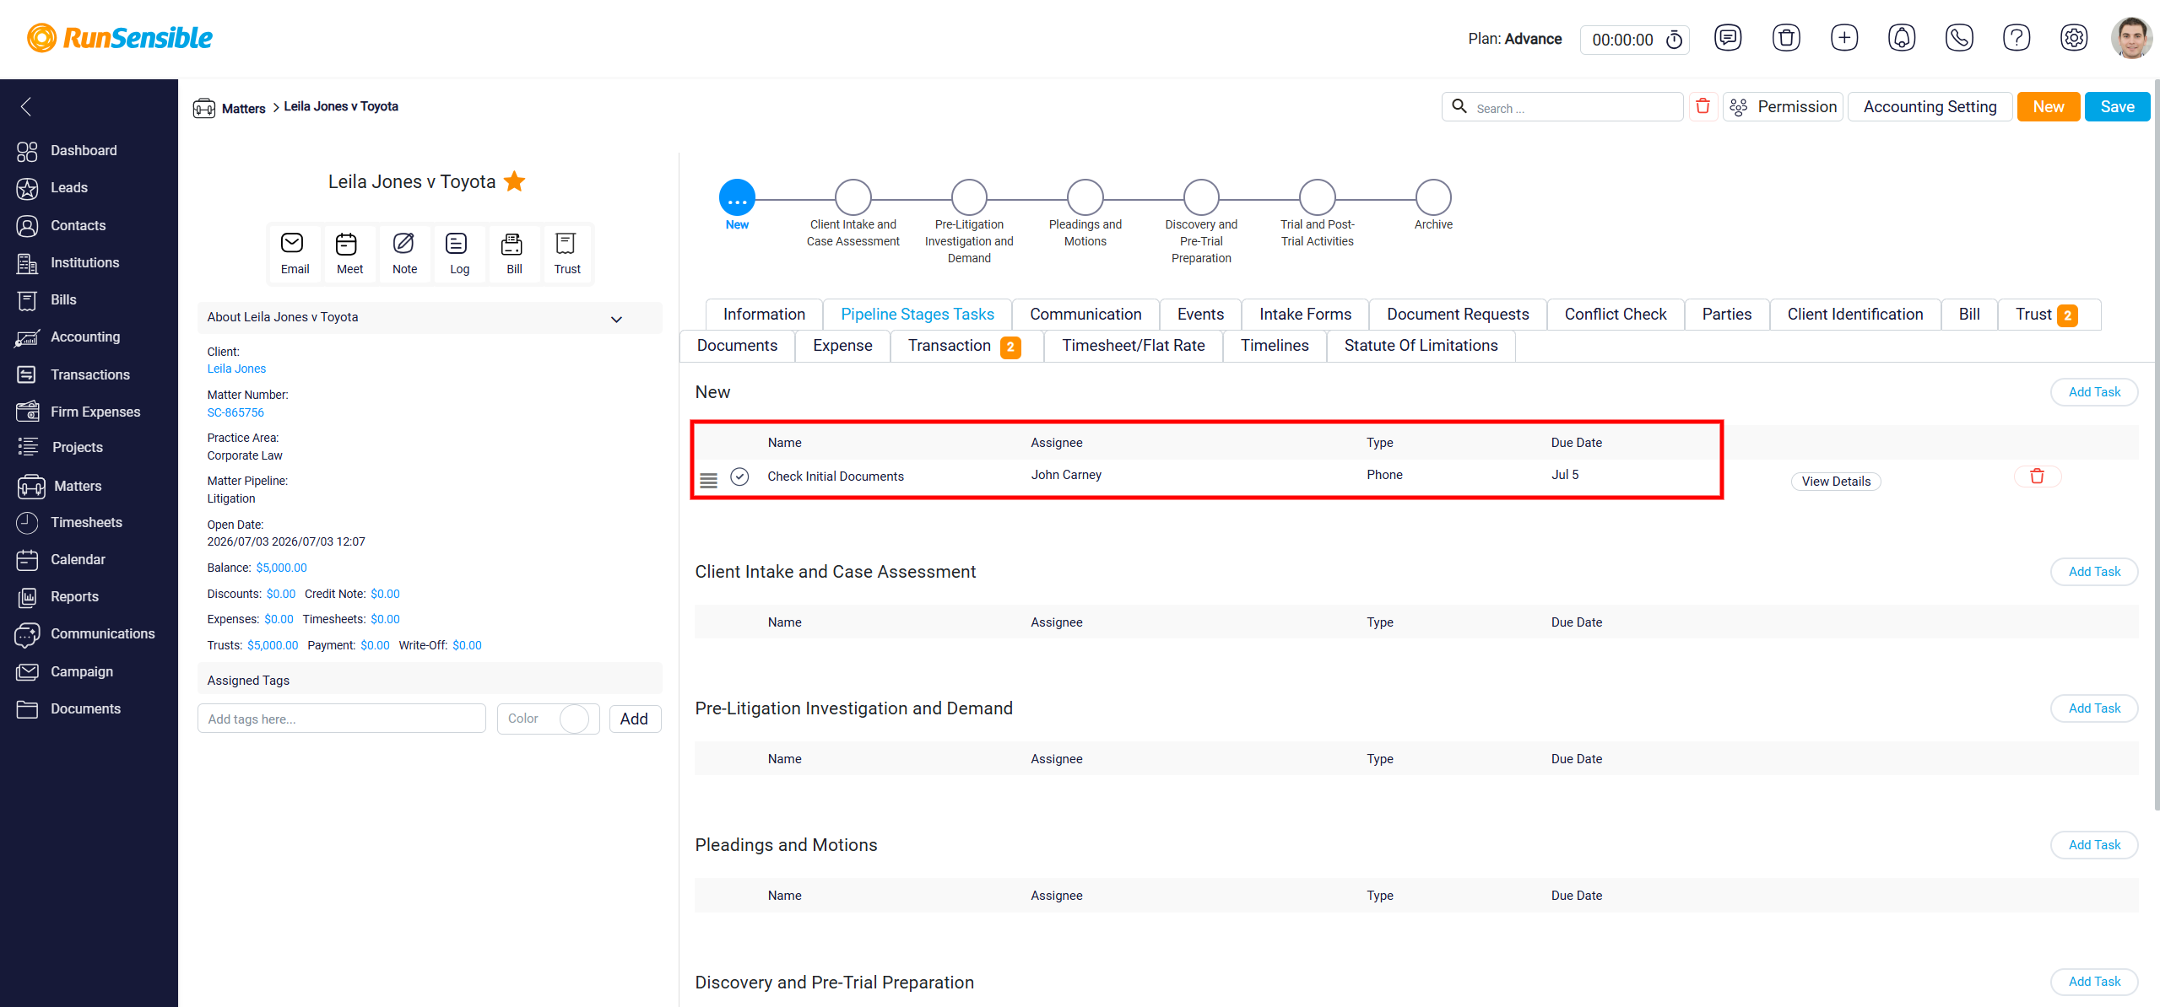Open the Statute Of Limitations tab

pos(1421,346)
